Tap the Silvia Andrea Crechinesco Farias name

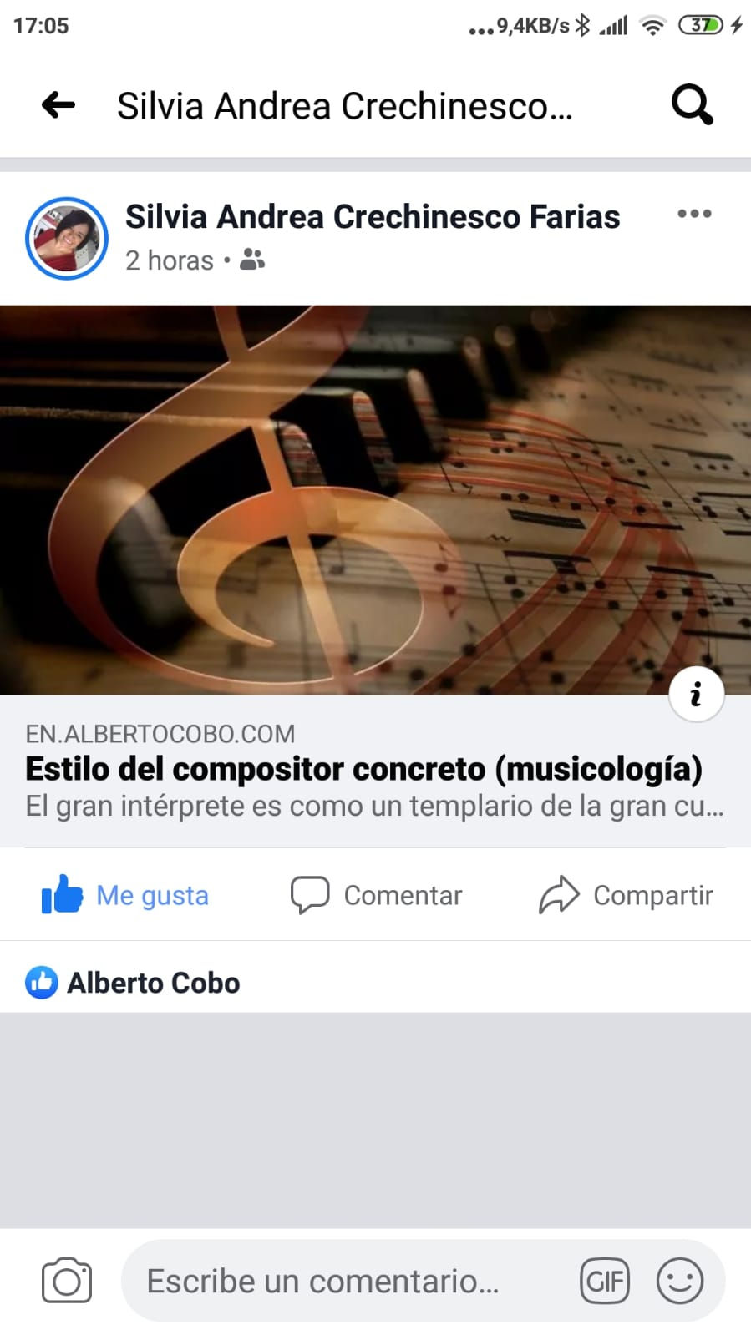[373, 216]
